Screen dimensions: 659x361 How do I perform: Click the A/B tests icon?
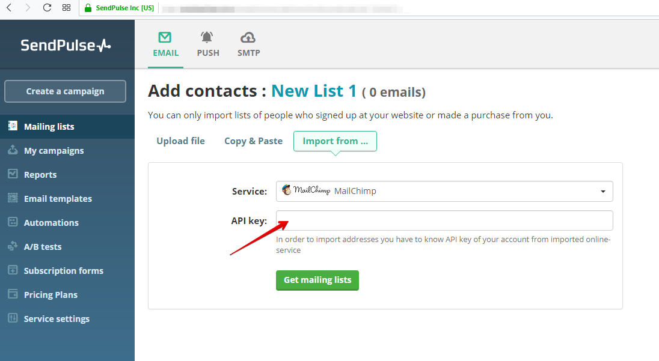[x=13, y=246]
